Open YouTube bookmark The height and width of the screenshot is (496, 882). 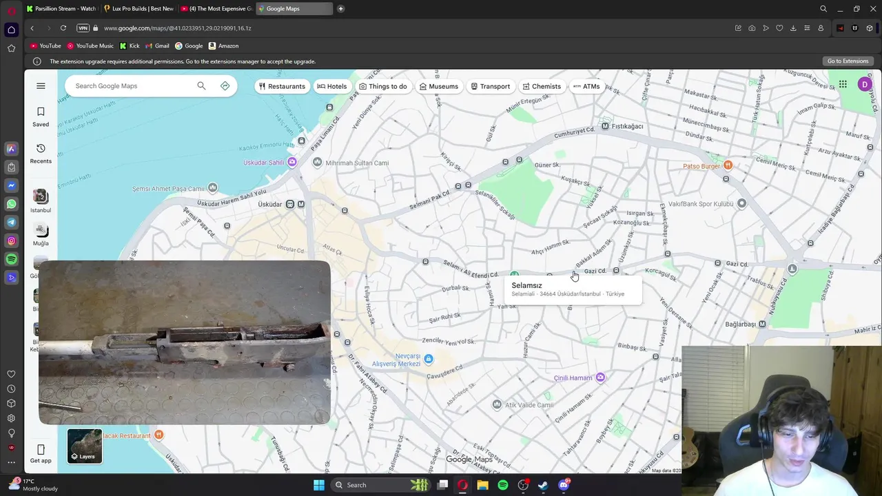pyautogui.click(x=45, y=46)
